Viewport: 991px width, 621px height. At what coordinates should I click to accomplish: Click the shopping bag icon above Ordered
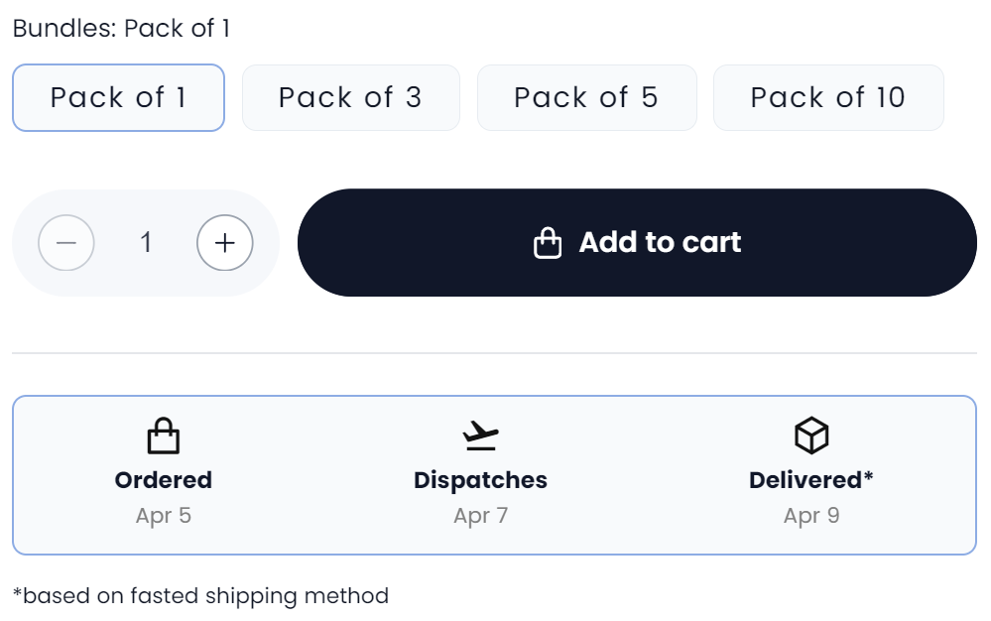(164, 435)
